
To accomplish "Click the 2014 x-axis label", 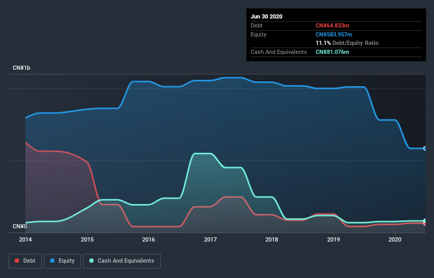I will click(25, 239).
